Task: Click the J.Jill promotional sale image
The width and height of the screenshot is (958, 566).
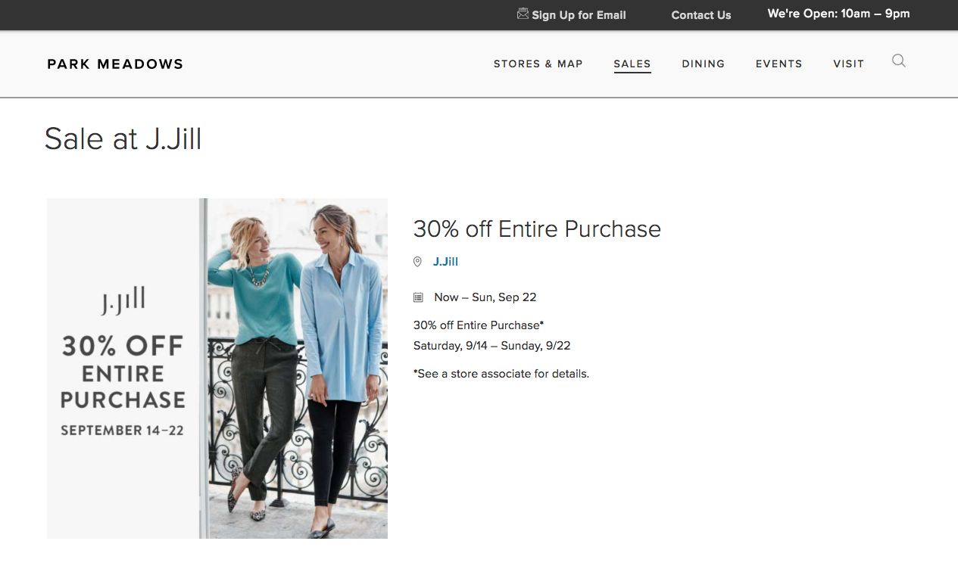Action: coord(217,369)
